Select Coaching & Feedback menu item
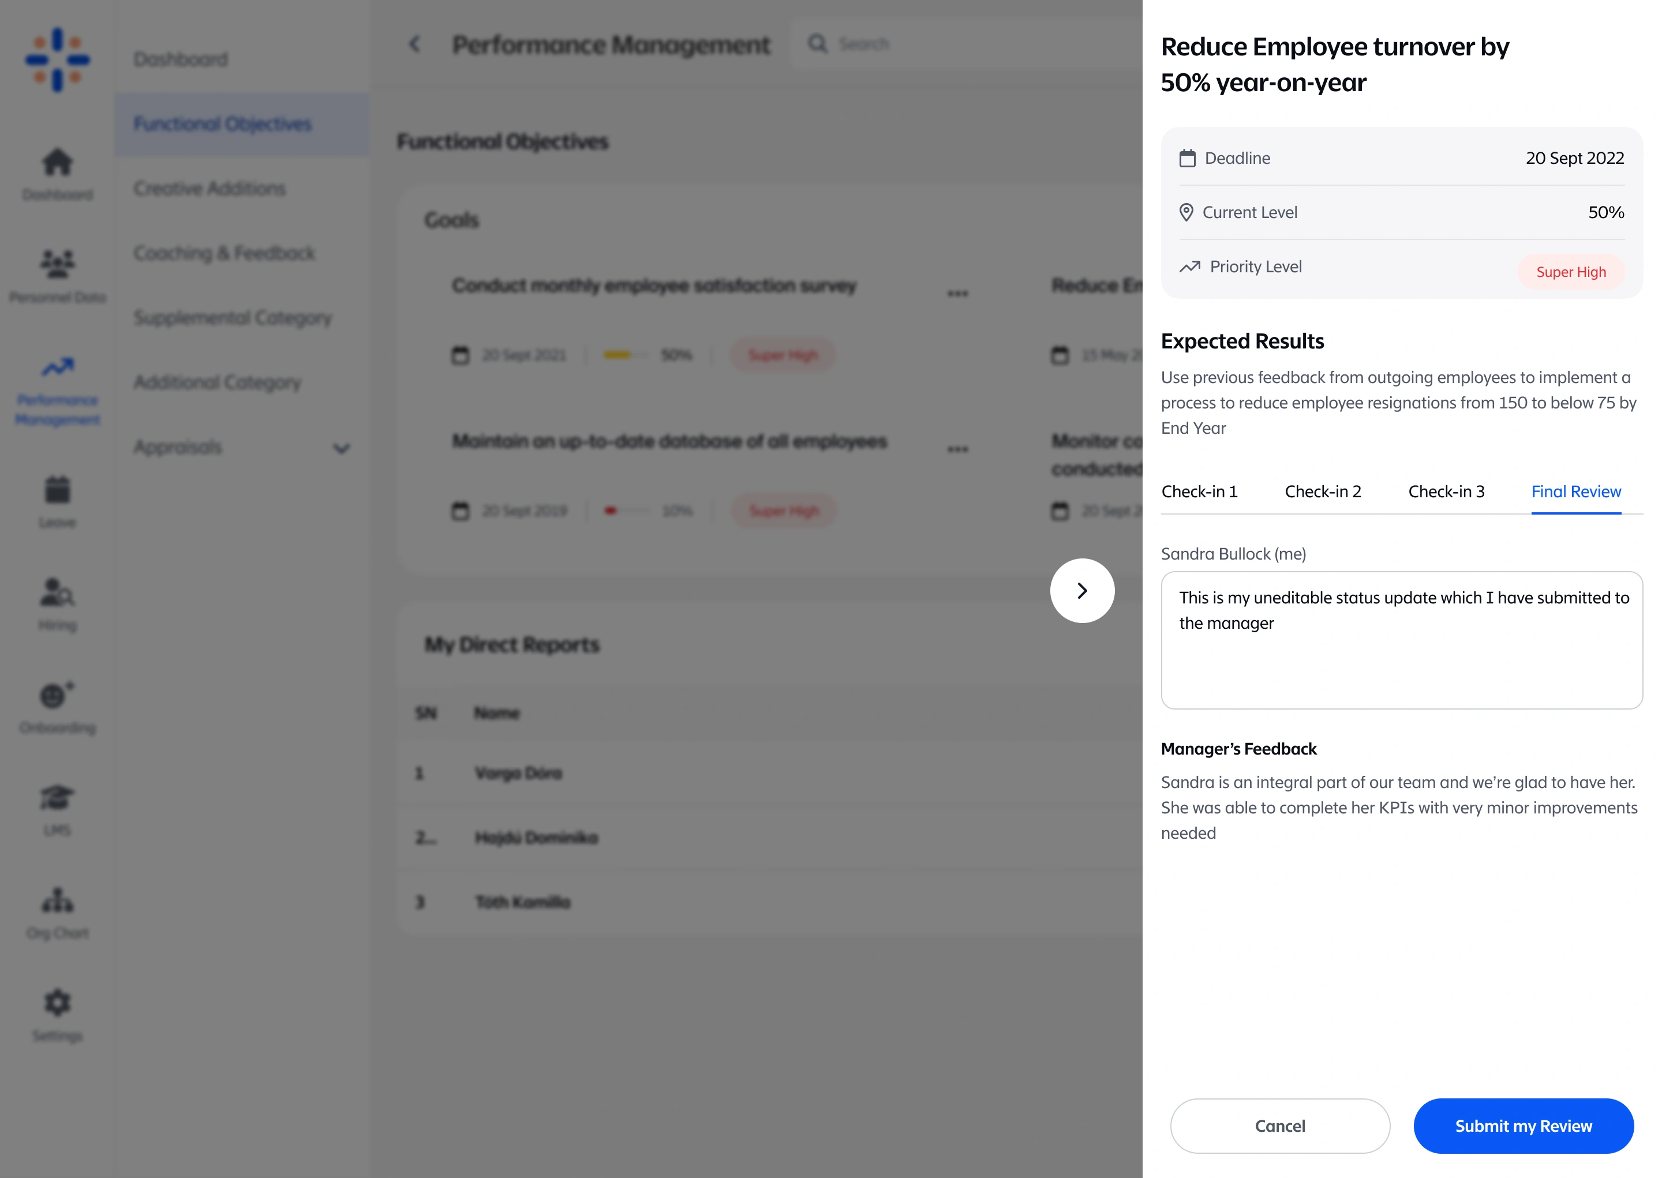The height and width of the screenshot is (1178, 1662). point(224,253)
